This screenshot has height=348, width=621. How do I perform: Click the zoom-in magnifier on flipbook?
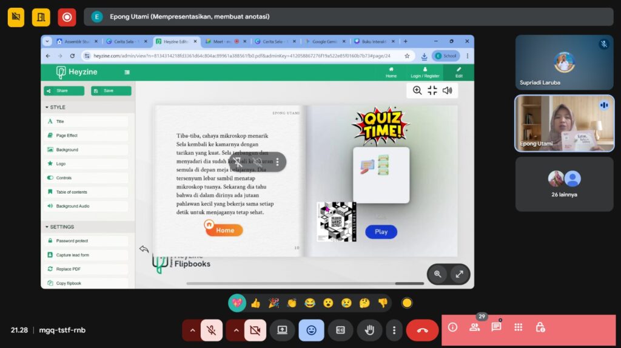point(417,91)
